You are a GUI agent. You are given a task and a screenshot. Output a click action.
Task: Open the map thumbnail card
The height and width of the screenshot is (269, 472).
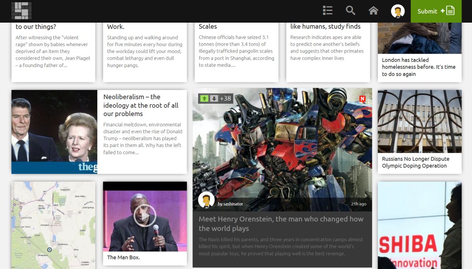pos(53,225)
